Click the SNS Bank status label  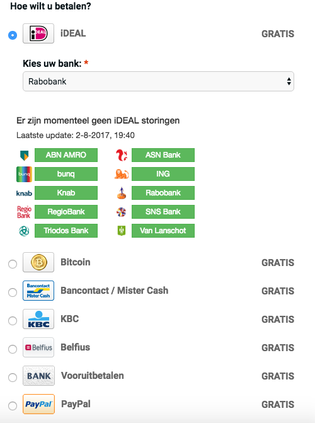pos(163,212)
